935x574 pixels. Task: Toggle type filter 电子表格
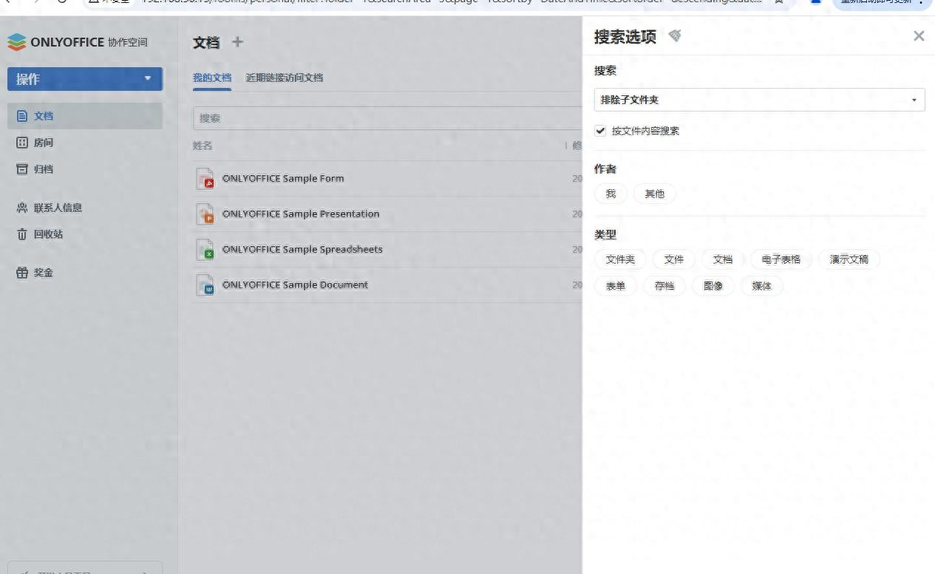(x=781, y=259)
